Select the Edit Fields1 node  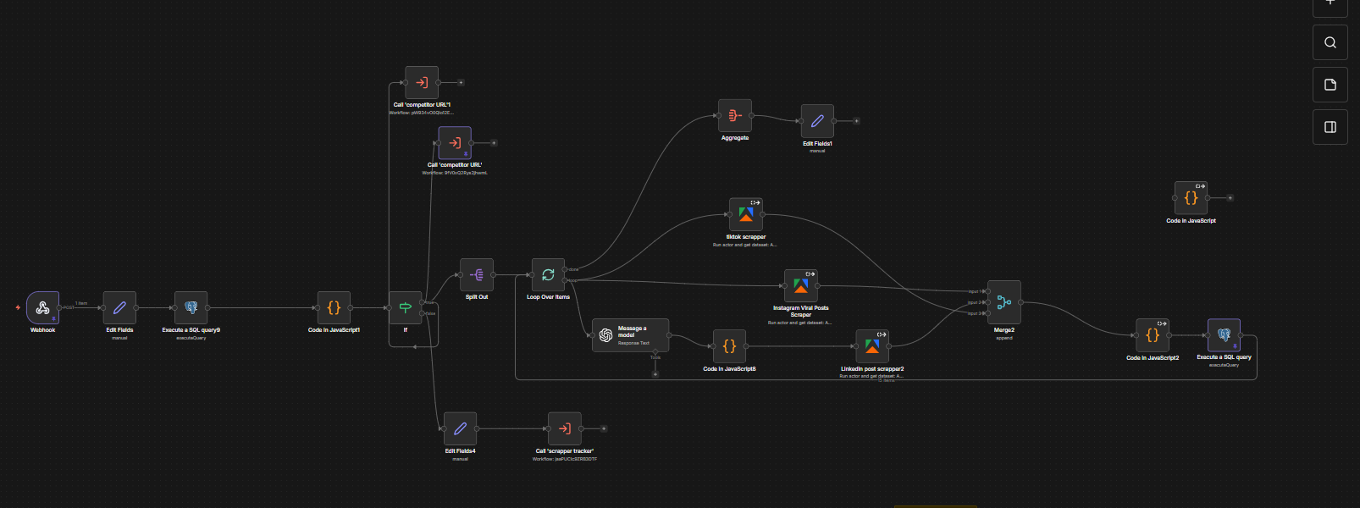coord(817,121)
